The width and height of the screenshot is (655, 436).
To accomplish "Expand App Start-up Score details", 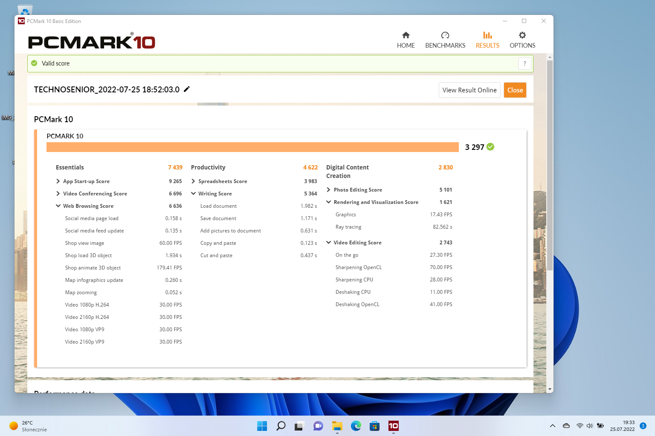I will [x=58, y=181].
